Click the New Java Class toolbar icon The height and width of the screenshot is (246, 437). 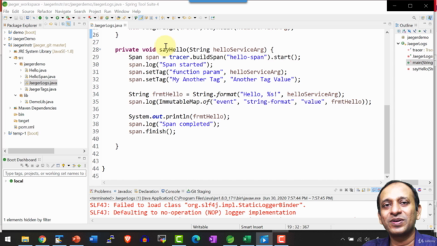107,18
